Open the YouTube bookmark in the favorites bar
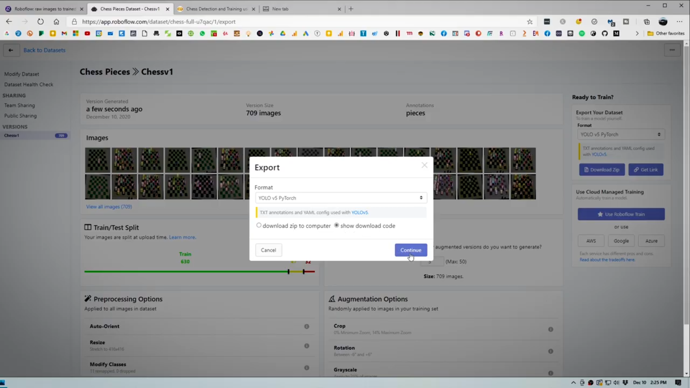Viewport: 690px width, 388px height. click(87, 33)
